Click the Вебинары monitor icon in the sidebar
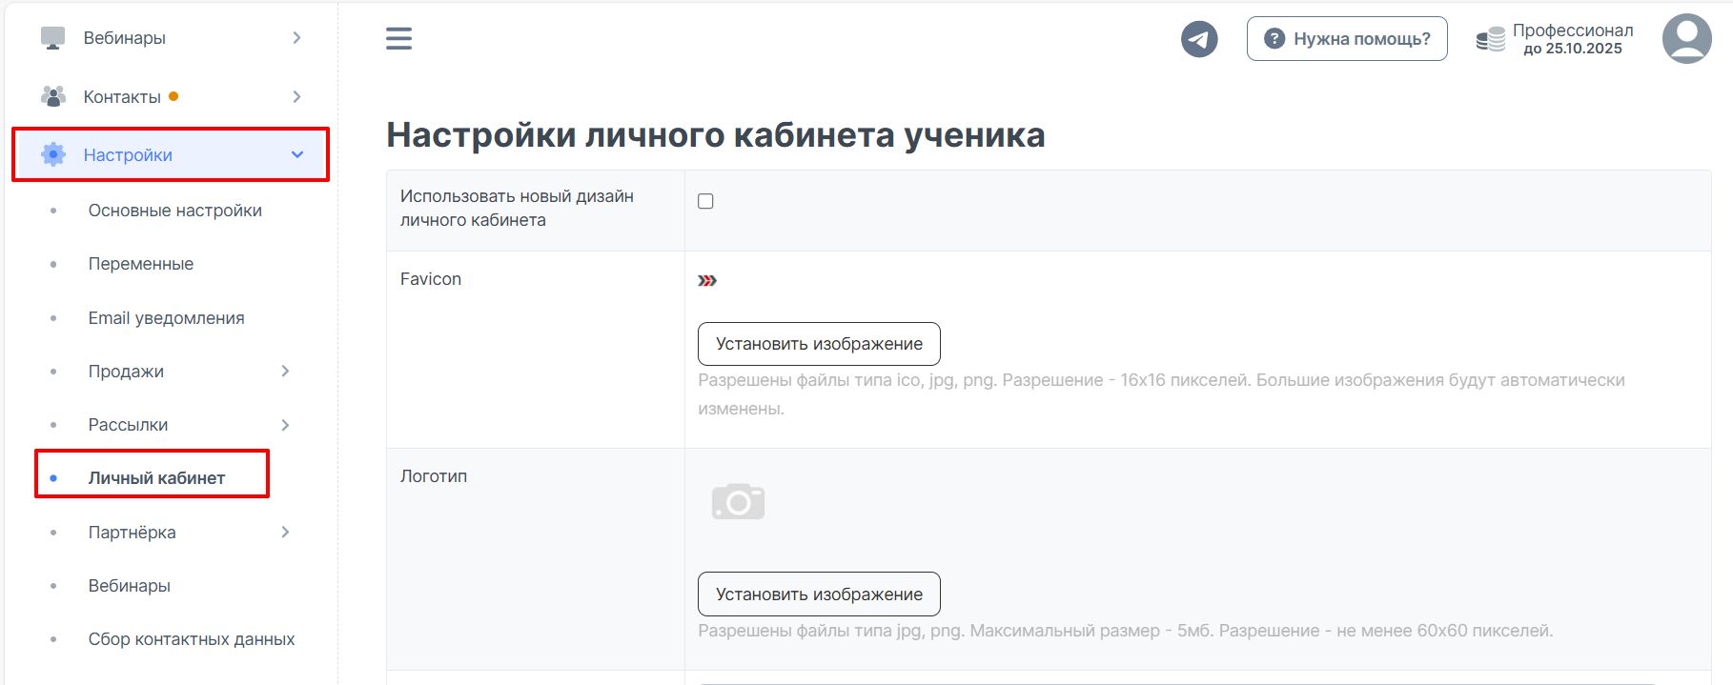The image size is (1733, 685). click(53, 38)
